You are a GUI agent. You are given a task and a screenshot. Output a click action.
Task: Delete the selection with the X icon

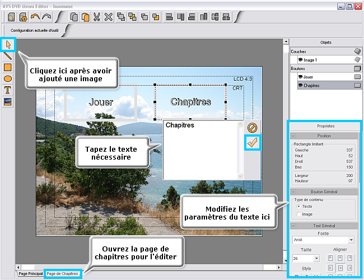click(x=109, y=17)
